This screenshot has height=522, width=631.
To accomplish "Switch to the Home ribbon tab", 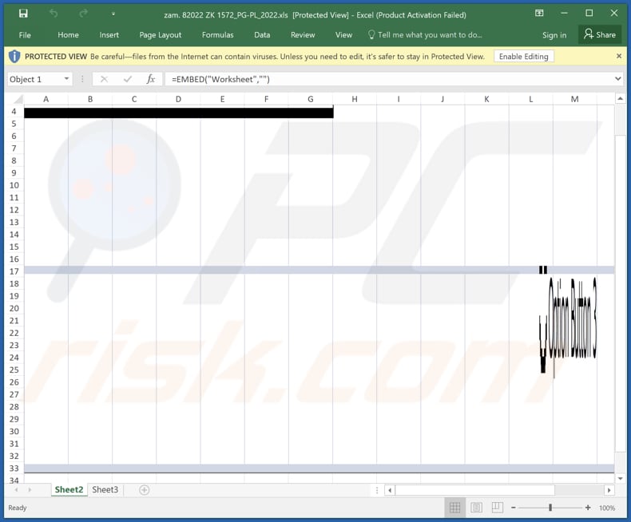I will pyautogui.click(x=68, y=35).
